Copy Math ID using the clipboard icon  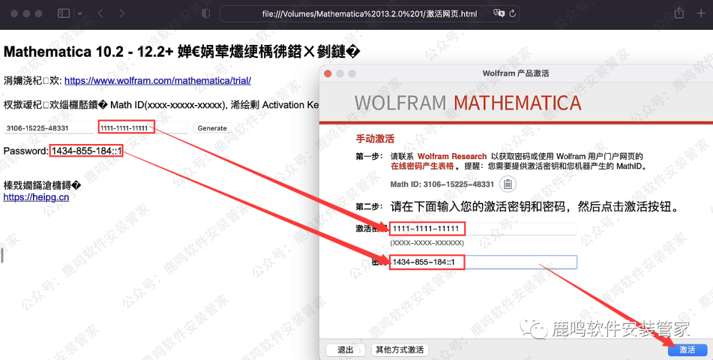pos(508,184)
